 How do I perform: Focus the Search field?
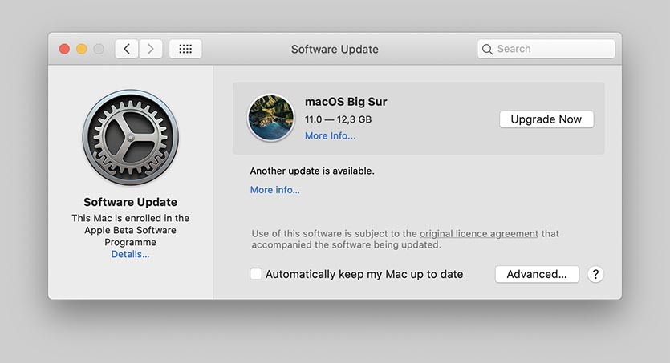coord(546,49)
